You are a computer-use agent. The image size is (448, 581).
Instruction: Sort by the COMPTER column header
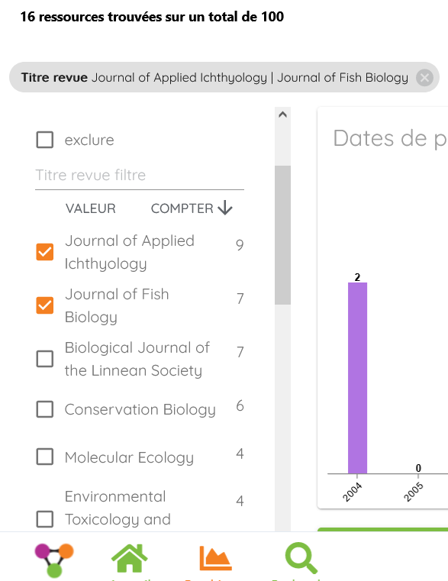tap(182, 208)
